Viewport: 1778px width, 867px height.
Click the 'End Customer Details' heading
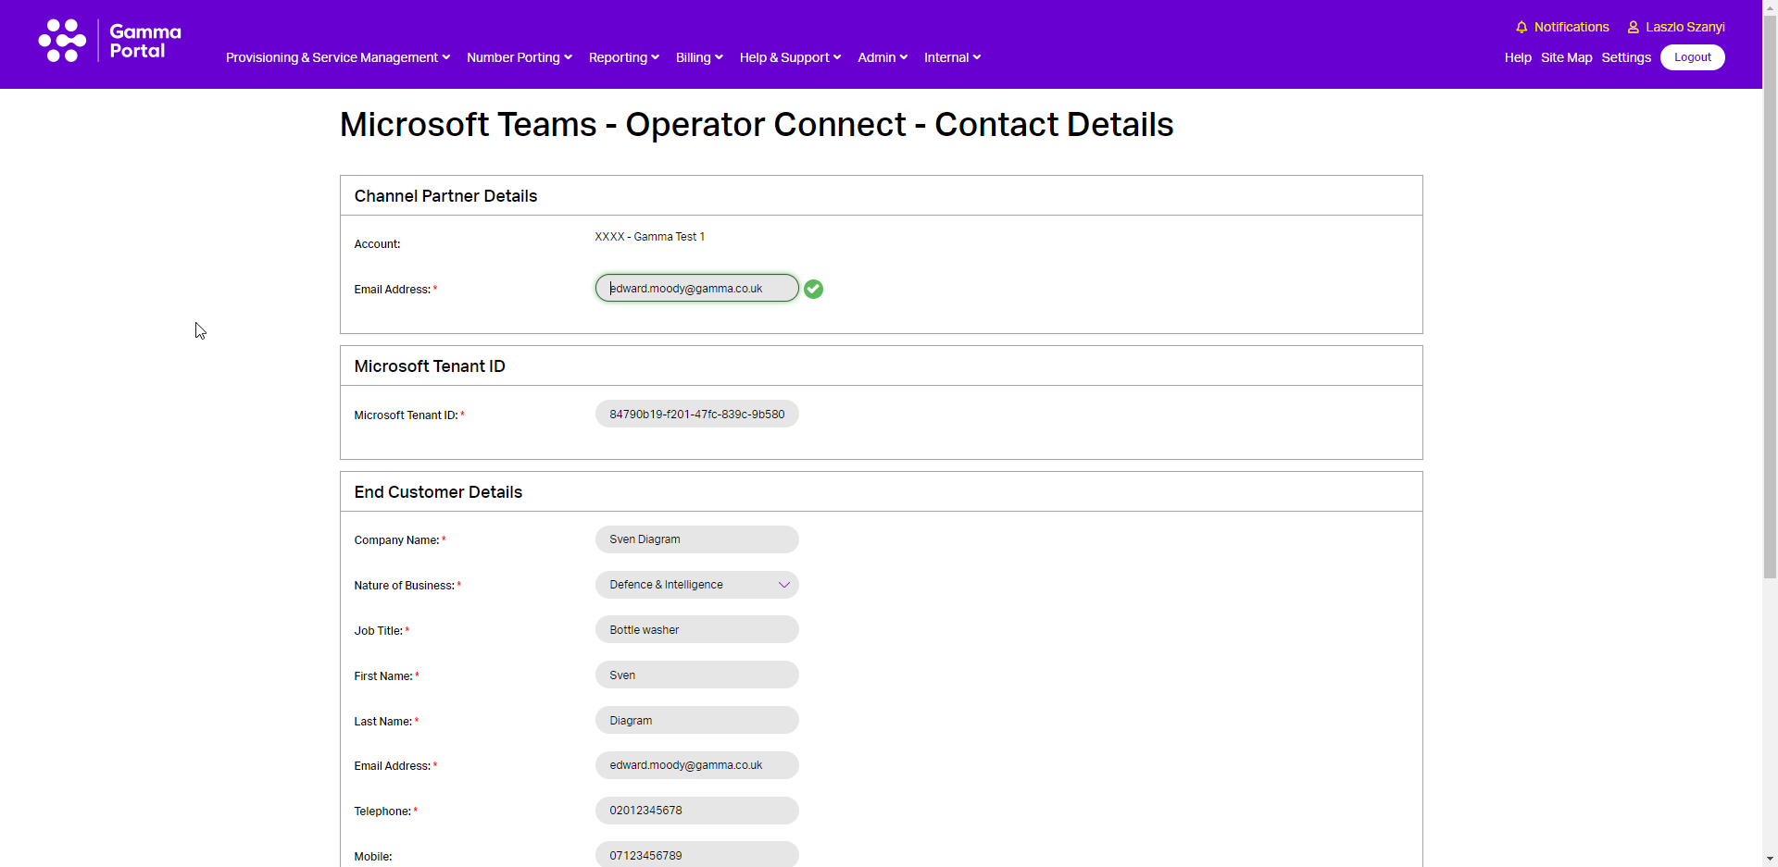(x=438, y=492)
